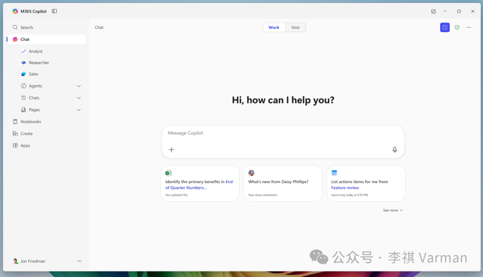Click the plus attach button in message box

click(172, 150)
